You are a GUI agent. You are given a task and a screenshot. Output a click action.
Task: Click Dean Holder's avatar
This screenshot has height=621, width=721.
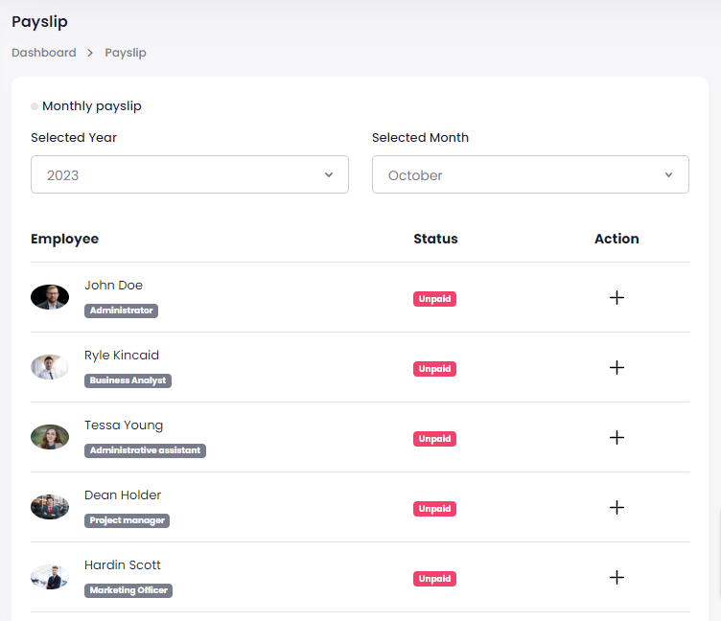click(x=50, y=507)
